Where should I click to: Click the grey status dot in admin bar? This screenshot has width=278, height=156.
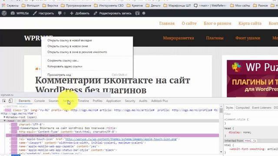click(144, 13)
